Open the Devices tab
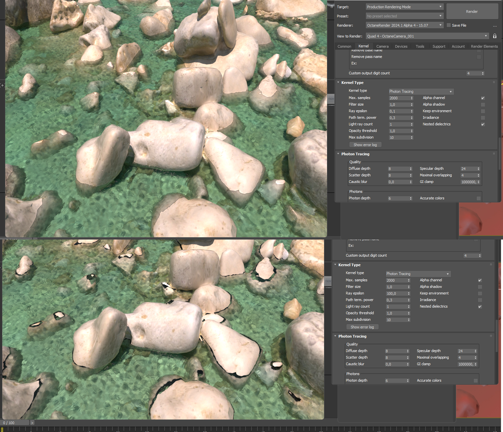Image resolution: width=503 pixels, height=432 pixels. tap(401, 46)
